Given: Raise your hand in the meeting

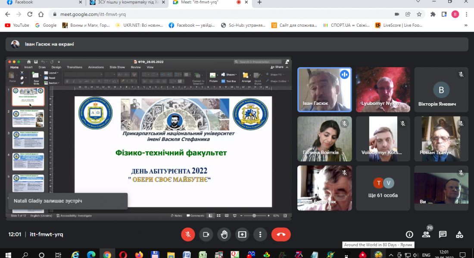Looking at the screenshot, I should pyautogui.click(x=224, y=234).
